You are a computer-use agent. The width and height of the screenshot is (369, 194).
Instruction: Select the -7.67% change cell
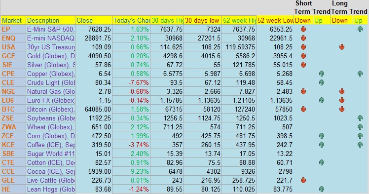coord(131,82)
